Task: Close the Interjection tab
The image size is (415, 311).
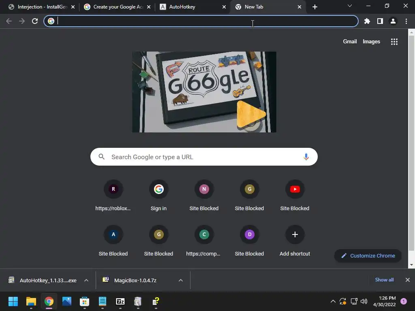Action: pos(73,7)
